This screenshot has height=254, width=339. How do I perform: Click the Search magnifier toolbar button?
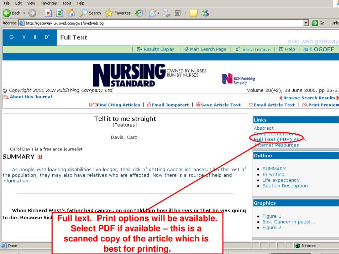pos(90,13)
